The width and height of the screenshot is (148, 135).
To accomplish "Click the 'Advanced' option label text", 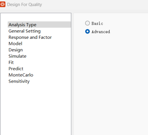I will (x=101, y=32).
